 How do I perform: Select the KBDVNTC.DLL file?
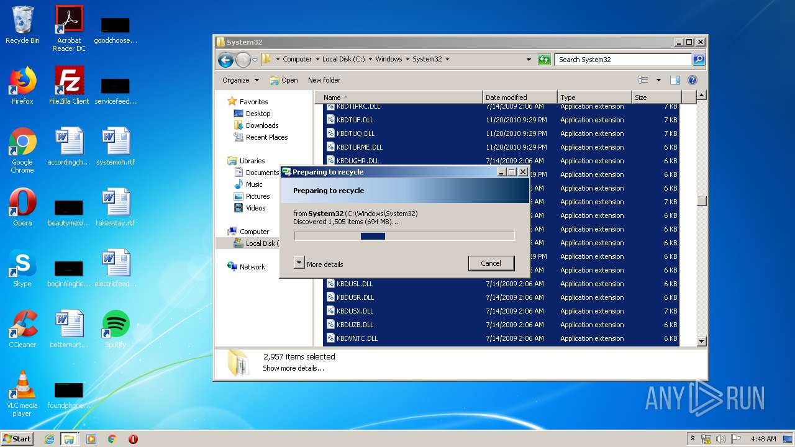point(502,338)
